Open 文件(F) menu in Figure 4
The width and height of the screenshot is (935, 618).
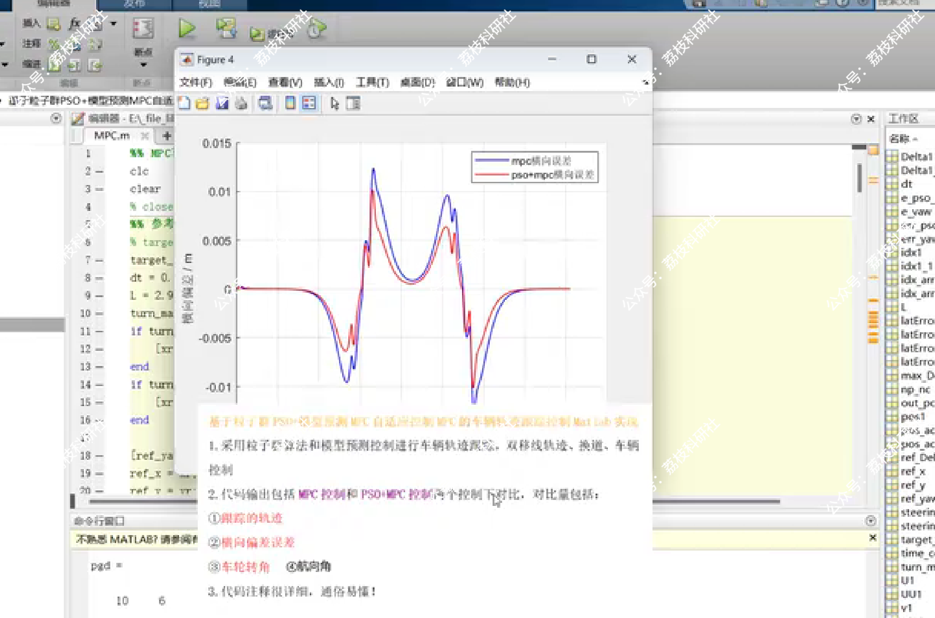click(x=195, y=82)
